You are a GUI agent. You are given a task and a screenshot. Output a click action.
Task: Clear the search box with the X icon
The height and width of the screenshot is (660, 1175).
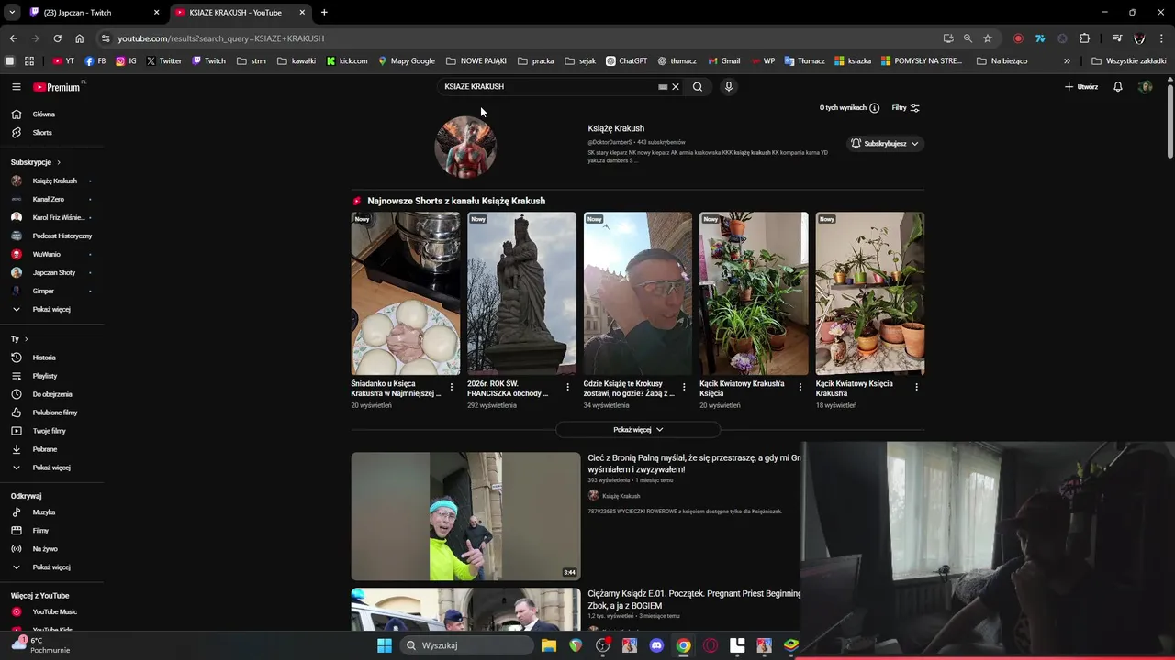click(676, 87)
